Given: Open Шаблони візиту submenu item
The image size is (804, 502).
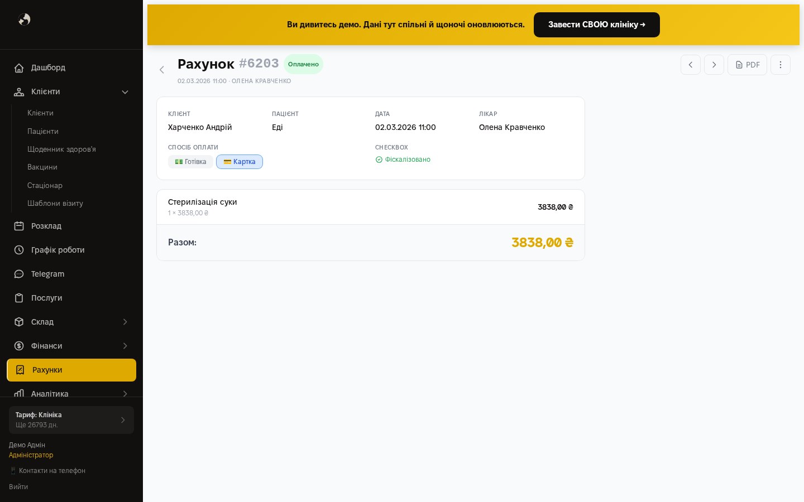Looking at the screenshot, I should coord(55,203).
